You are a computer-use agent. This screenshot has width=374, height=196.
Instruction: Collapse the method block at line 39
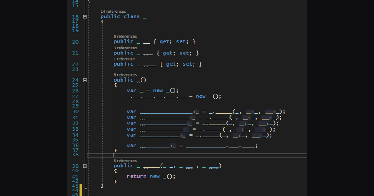click(x=84, y=166)
